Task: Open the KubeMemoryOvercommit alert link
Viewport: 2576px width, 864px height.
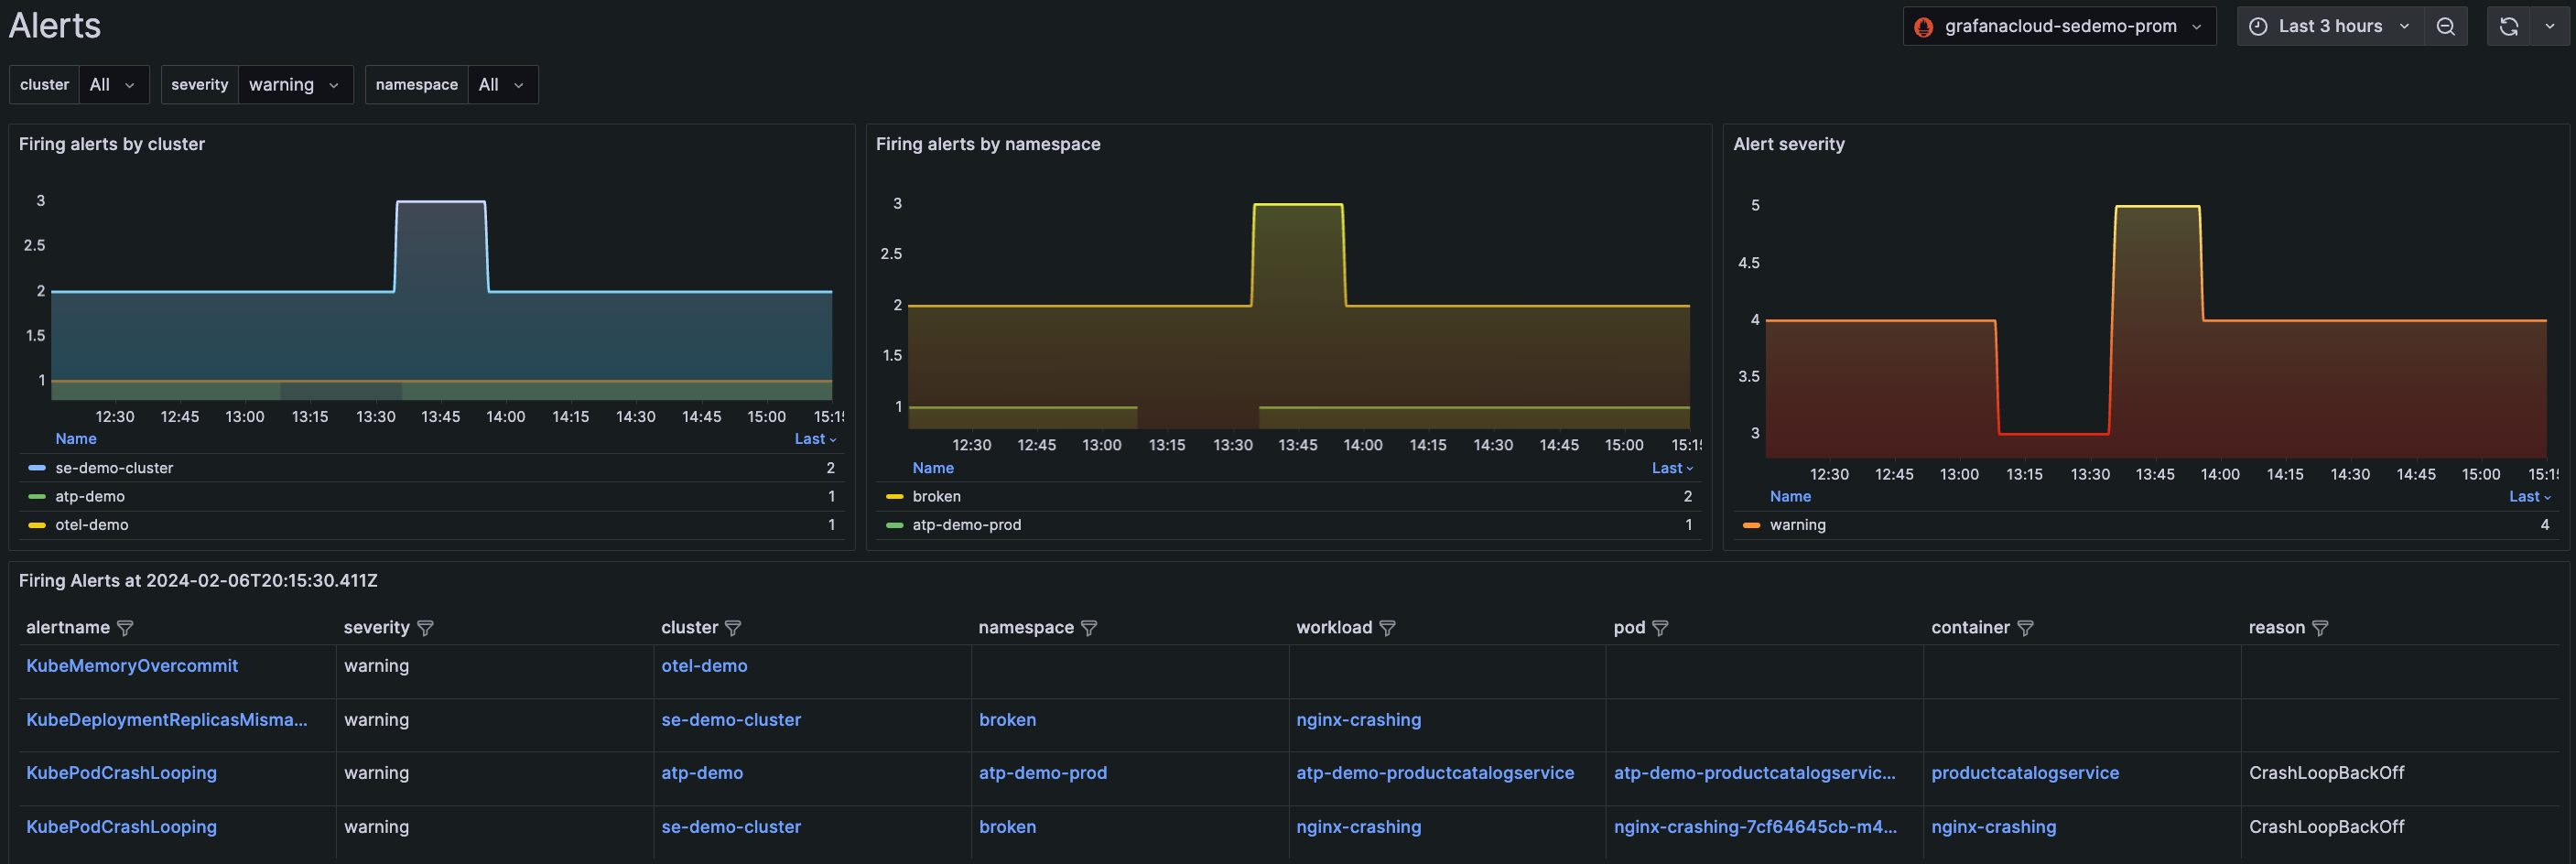Action: click(132, 666)
